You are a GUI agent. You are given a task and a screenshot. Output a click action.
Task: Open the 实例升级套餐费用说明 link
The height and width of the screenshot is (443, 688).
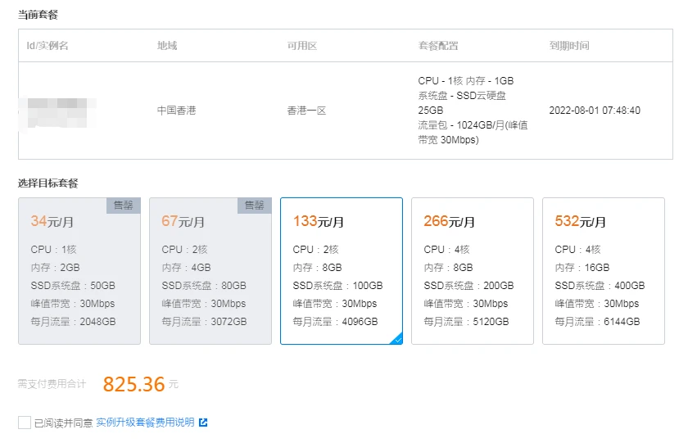click(x=145, y=423)
